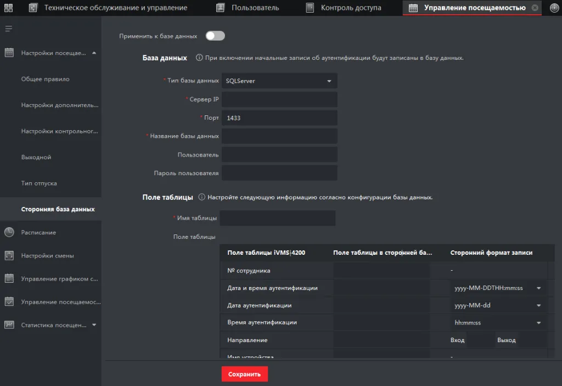This screenshot has width=562, height=386.
Task: Click the Сервер IP input field
Action: [279, 99]
